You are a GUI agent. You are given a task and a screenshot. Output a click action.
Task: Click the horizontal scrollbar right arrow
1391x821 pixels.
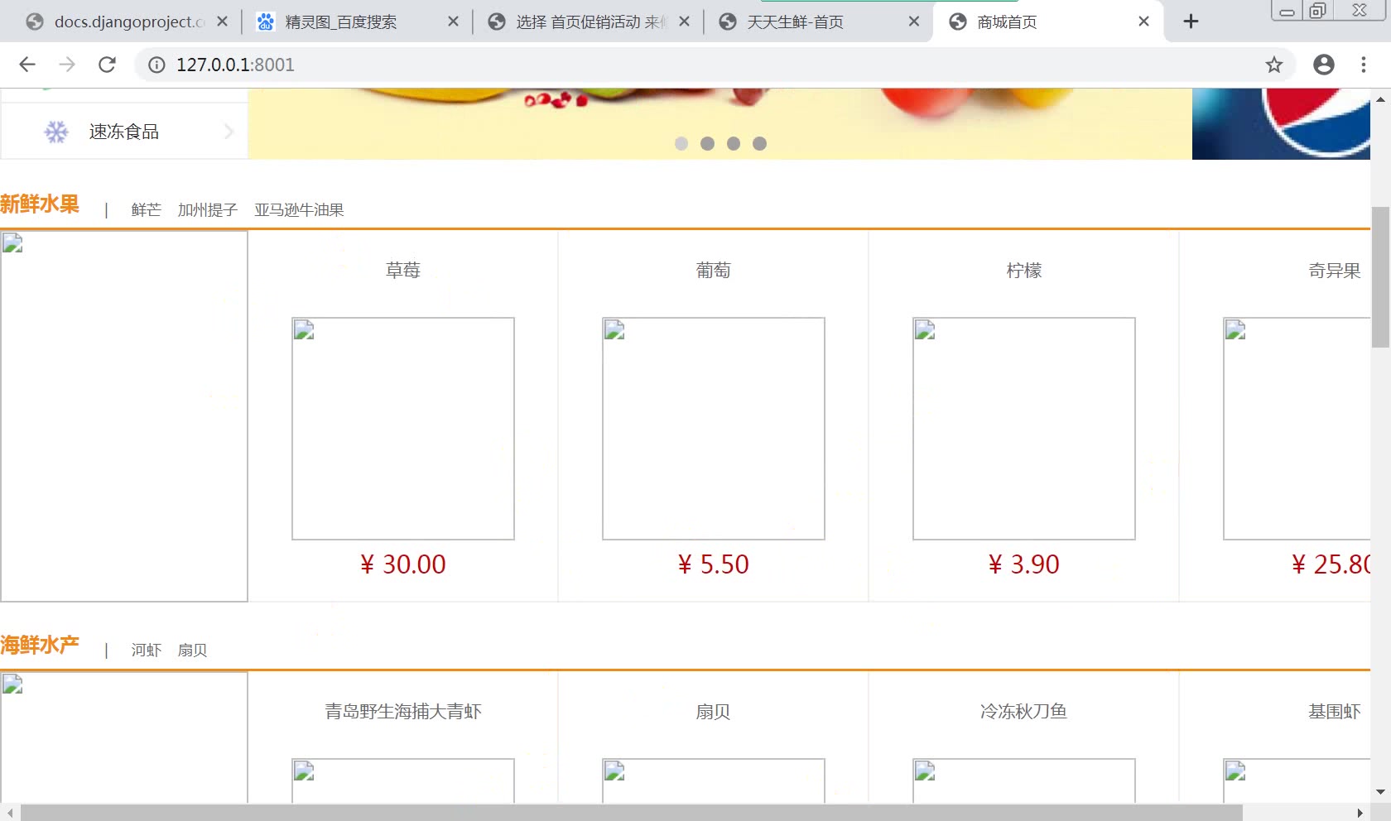(1360, 813)
